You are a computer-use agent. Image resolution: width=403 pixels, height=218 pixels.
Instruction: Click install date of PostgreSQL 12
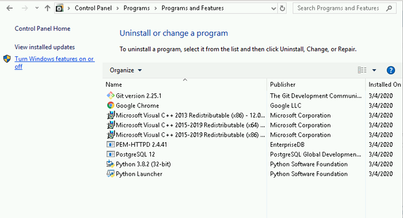click(x=381, y=154)
